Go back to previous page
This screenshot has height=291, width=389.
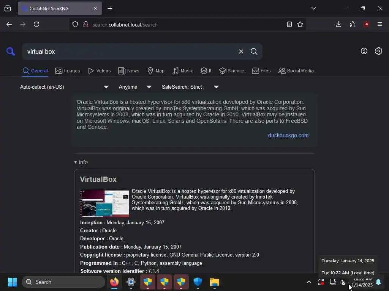point(9,24)
